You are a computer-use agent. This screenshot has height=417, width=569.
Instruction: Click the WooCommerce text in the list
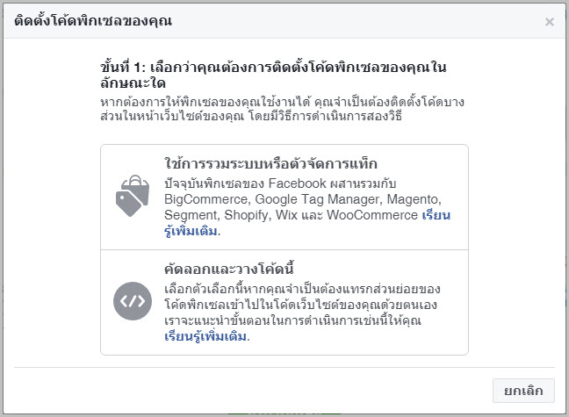372,215
